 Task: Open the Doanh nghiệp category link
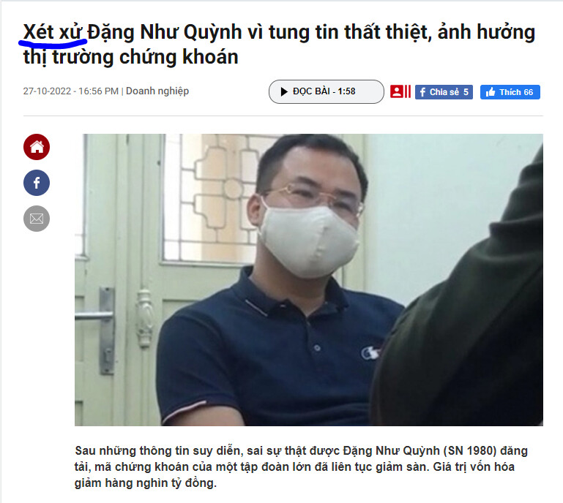point(157,91)
